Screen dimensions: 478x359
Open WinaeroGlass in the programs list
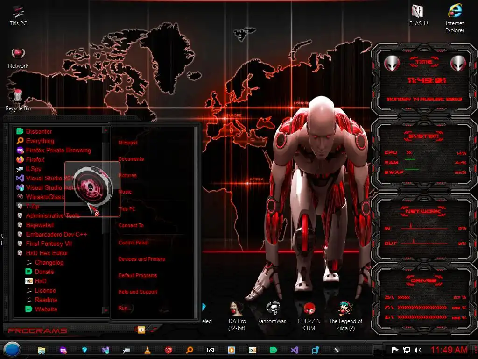[40, 197]
